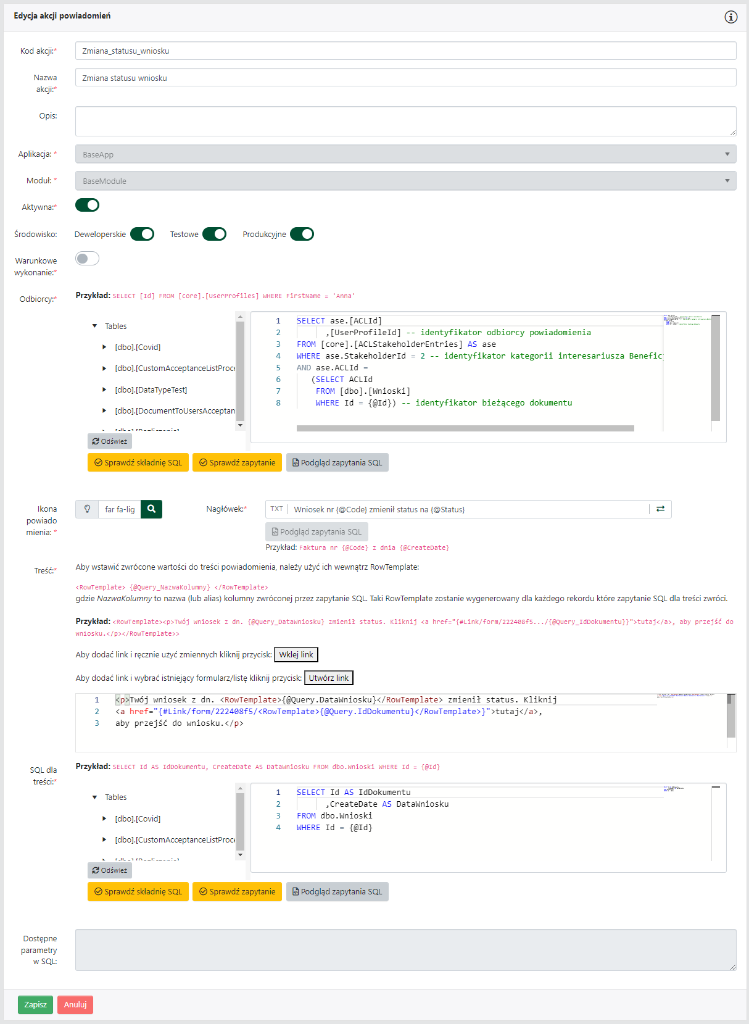Disable the Deweloperskie environment switch
This screenshot has width=749, height=1024.
tap(142, 235)
